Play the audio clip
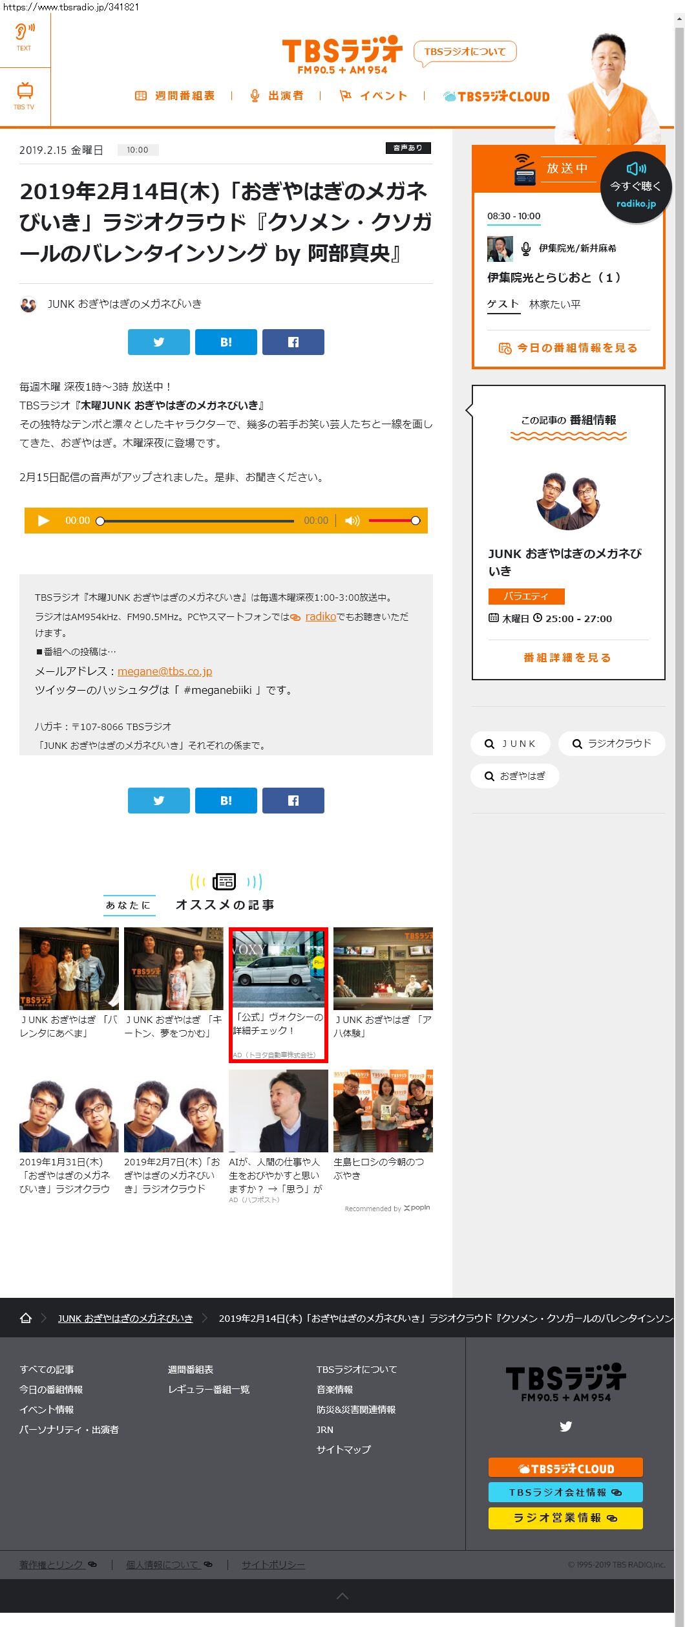 point(43,521)
